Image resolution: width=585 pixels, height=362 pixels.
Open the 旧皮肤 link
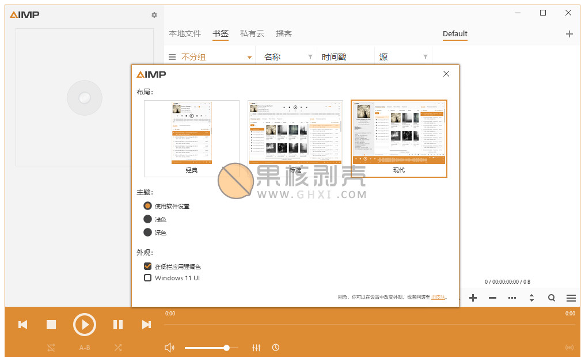click(438, 297)
